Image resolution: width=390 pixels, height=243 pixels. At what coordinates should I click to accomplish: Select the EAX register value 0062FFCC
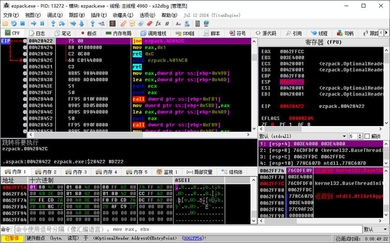click(x=292, y=51)
